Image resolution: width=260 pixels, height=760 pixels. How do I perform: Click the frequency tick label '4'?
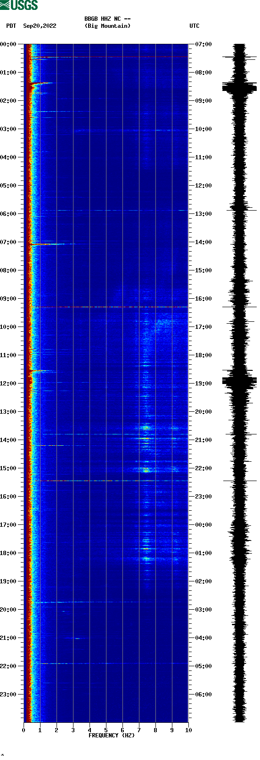[89, 730]
